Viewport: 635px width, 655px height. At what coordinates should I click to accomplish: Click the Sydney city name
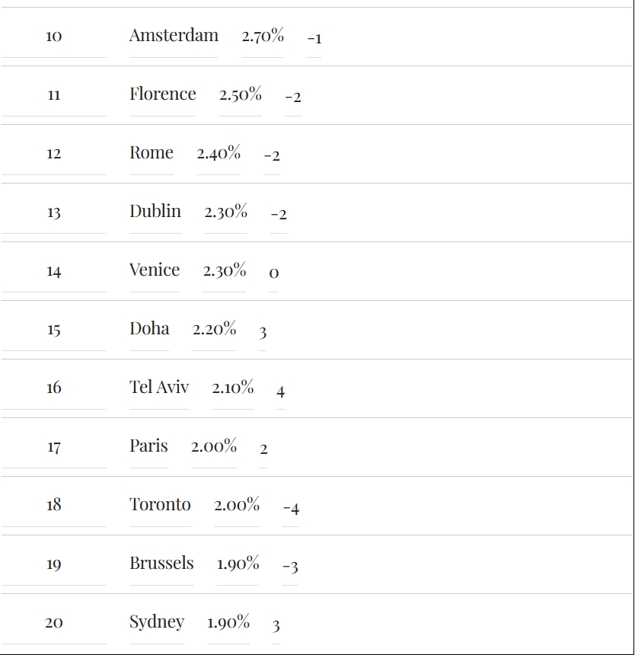tap(157, 621)
